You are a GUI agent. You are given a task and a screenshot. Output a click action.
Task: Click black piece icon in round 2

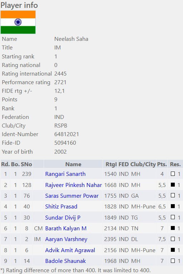(x=173, y=184)
